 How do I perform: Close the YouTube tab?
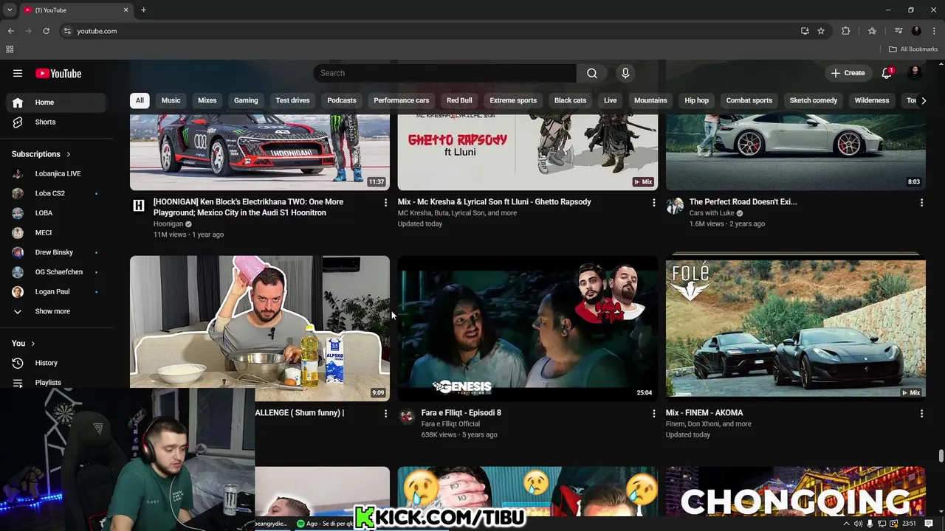[x=126, y=10]
